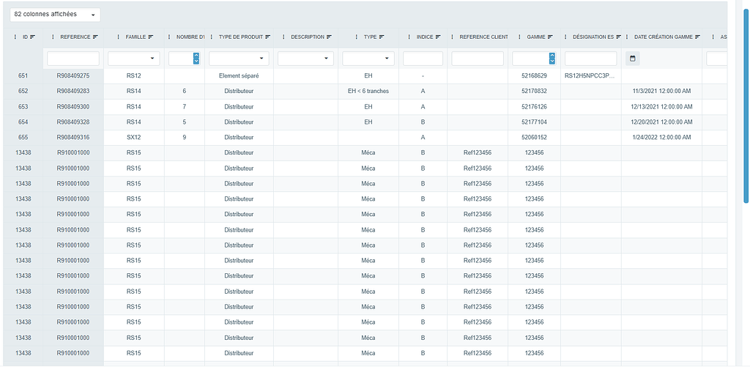The image size is (750, 367).
Task: Open TYPE DE PRODUIT column options menu
Action: click(x=212, y=37)
